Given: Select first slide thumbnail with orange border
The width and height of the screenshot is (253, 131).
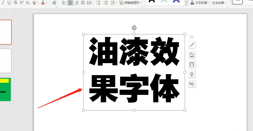Looking at the screenshot, I should tap(6, 32).
